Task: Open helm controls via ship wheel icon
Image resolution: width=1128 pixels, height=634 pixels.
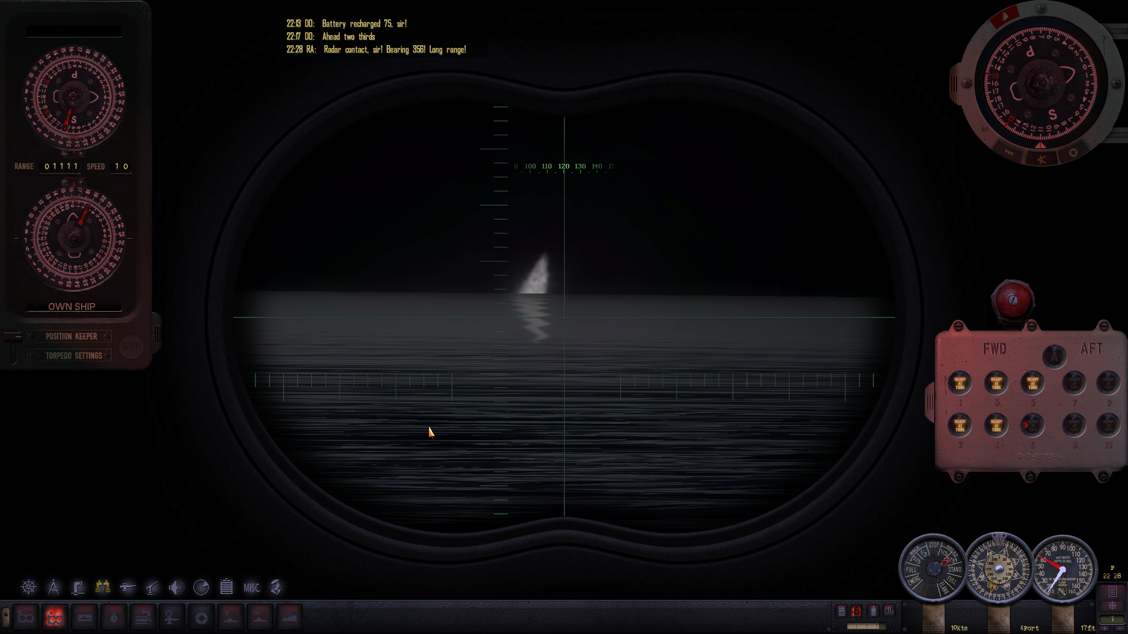Action: (28, 587)
